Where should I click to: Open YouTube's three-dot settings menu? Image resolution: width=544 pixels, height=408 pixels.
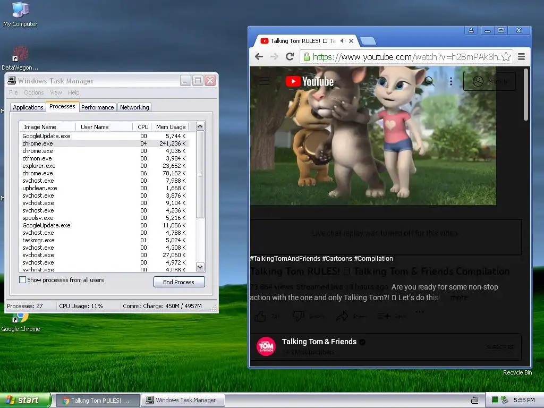[x=451, y=81]
